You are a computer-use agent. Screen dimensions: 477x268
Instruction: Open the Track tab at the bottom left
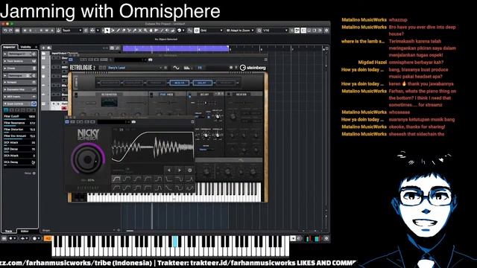[x=9, y=232]
